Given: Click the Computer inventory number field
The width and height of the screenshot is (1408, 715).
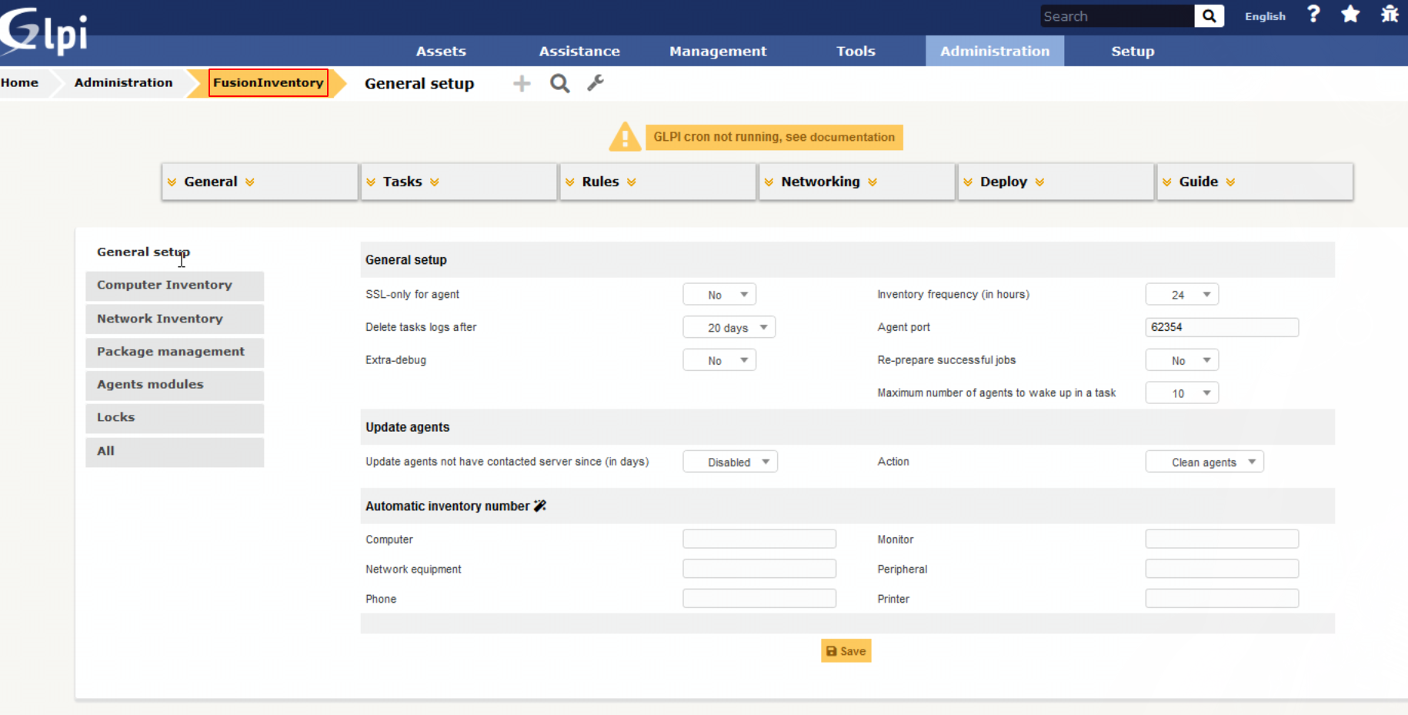Looking at the screenshot, I should point(759,539).
